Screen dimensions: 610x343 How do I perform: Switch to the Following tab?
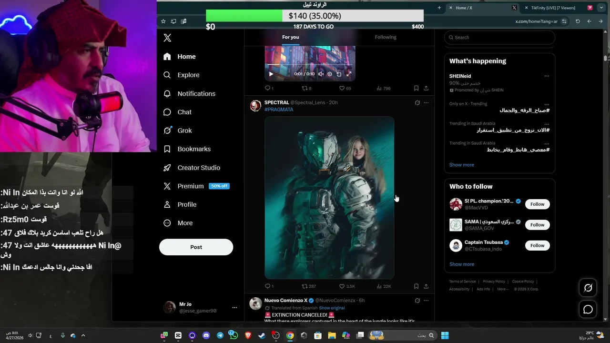tap(386, 37)
